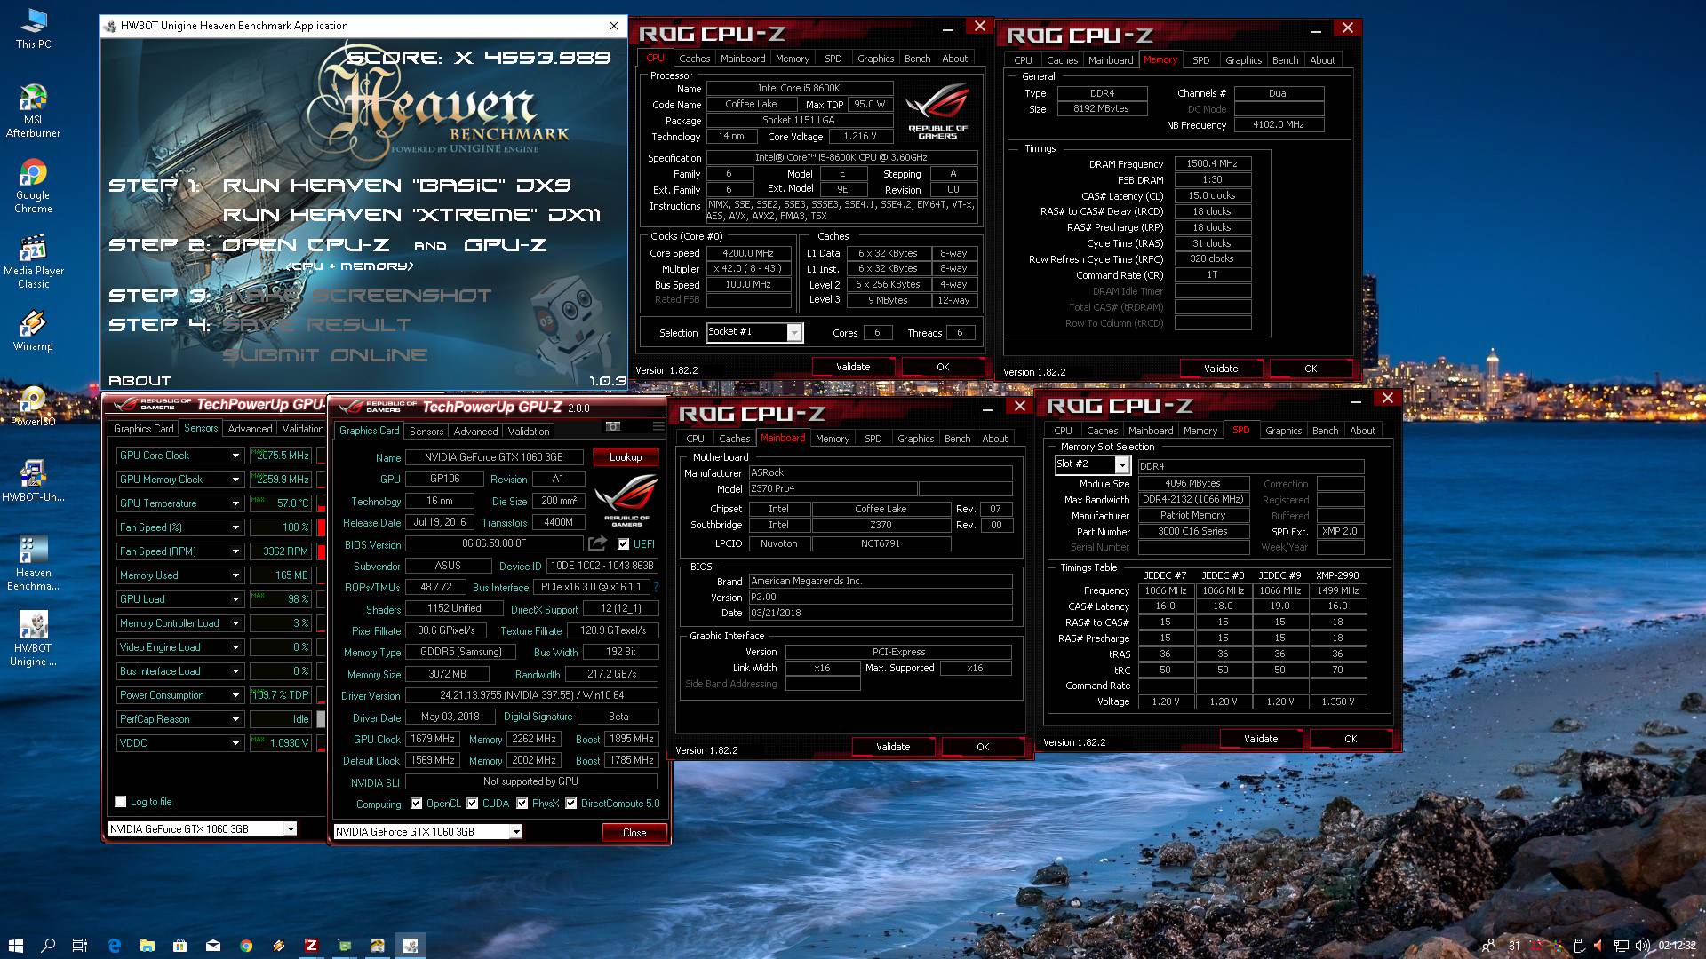Expand the Power Consumption sensor dropdown

(x=235, y=695)
